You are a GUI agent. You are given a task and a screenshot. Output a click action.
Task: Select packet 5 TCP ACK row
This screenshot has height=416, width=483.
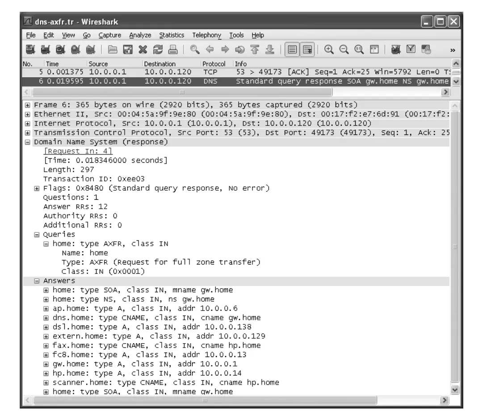[236, 72]
